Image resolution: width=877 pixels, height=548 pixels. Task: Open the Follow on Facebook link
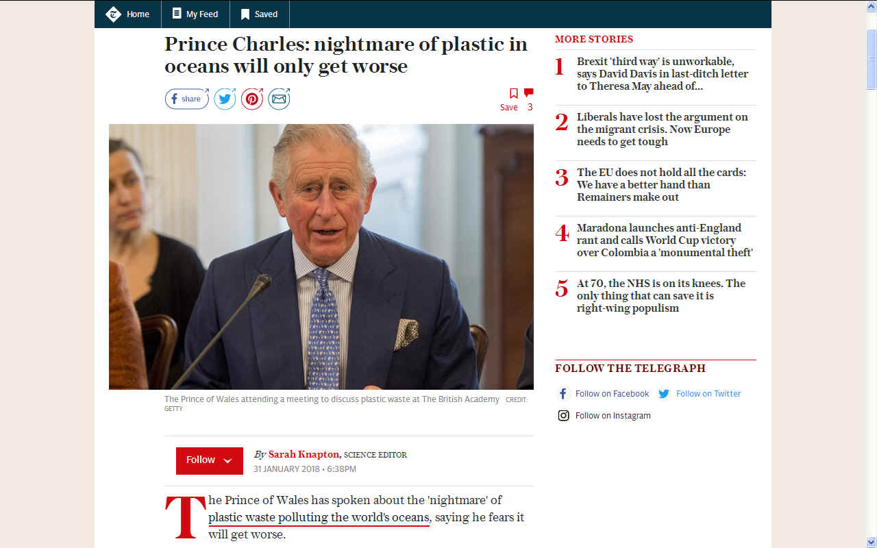coord(612,393)
